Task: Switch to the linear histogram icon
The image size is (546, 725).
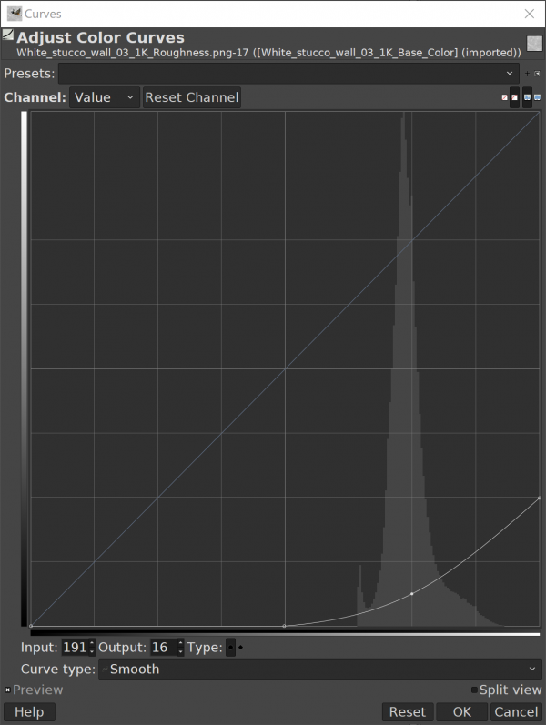Action: pyautogui.click(x=527, y=97)
